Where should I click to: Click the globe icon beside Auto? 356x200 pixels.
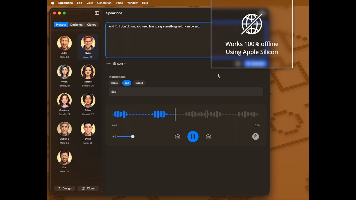(x=114, y=64)
